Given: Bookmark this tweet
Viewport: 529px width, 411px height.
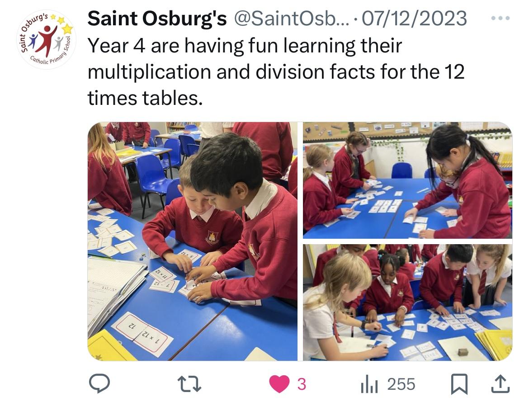Looking at the screenshot, I should (459, 384).
